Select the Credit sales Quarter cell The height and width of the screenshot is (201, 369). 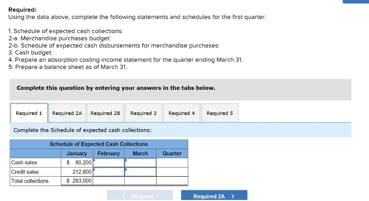click(x=172, y=172)
